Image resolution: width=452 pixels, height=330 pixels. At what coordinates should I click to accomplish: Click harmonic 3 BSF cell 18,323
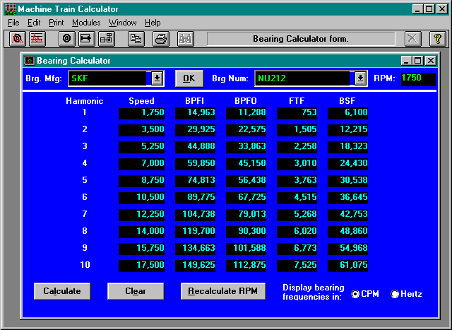click(x=347, y=147)
